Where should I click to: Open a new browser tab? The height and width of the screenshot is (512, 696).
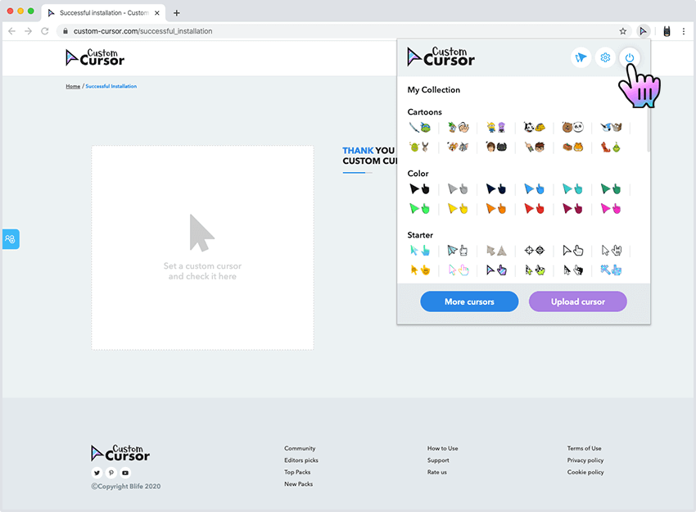[x=177, y=13]
